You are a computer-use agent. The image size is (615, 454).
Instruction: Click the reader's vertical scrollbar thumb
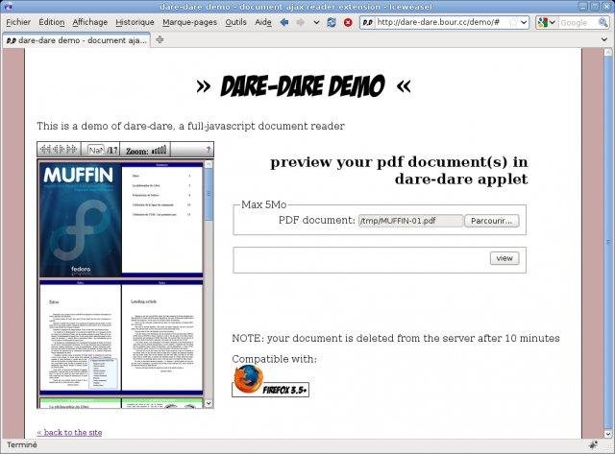209,195
